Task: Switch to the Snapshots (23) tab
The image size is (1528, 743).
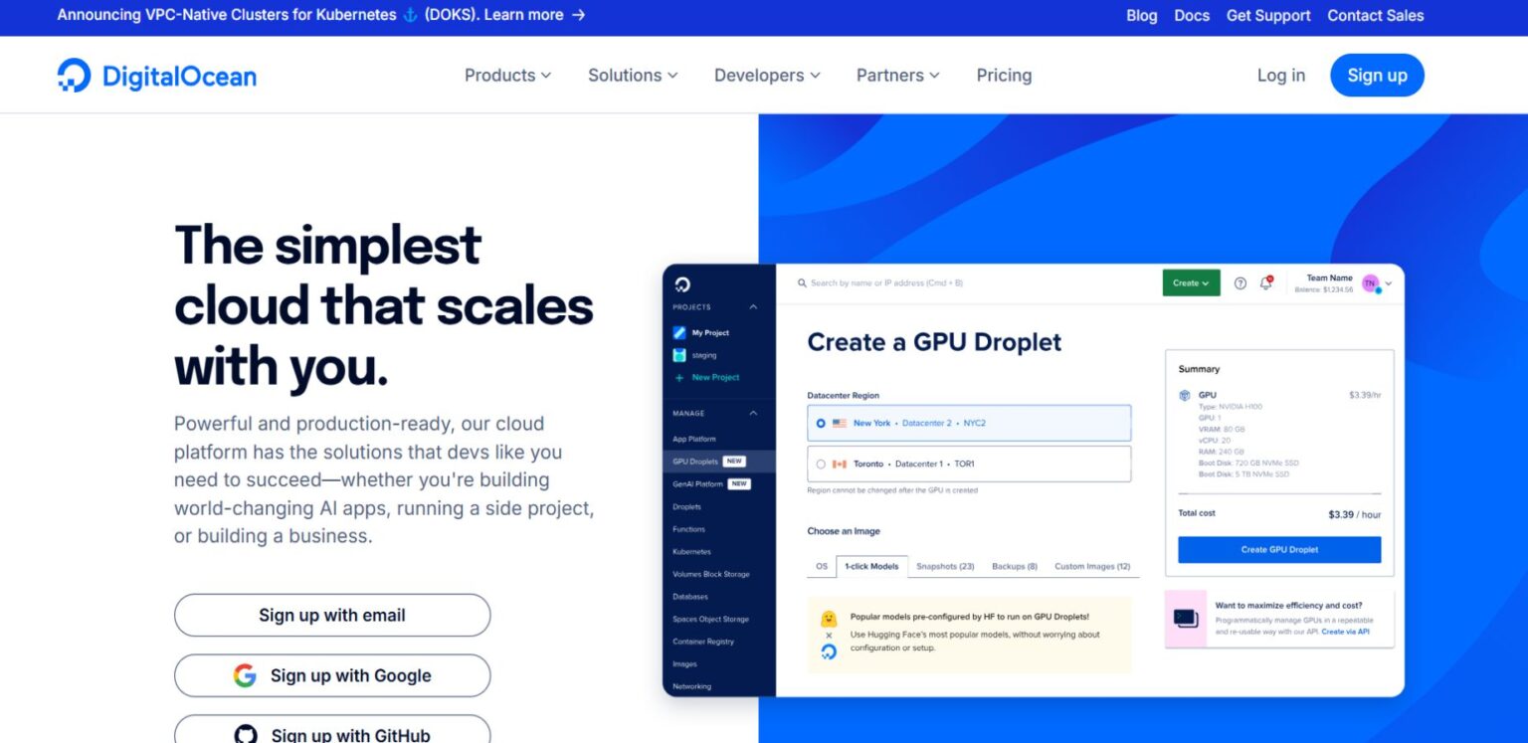Action: click(944, 566)
